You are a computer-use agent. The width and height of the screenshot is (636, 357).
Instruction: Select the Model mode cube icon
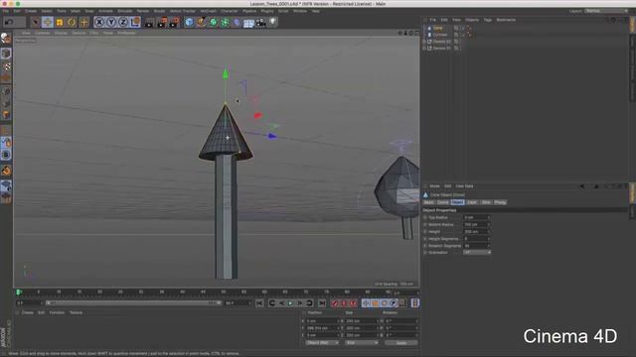click(x=6, y=54)
